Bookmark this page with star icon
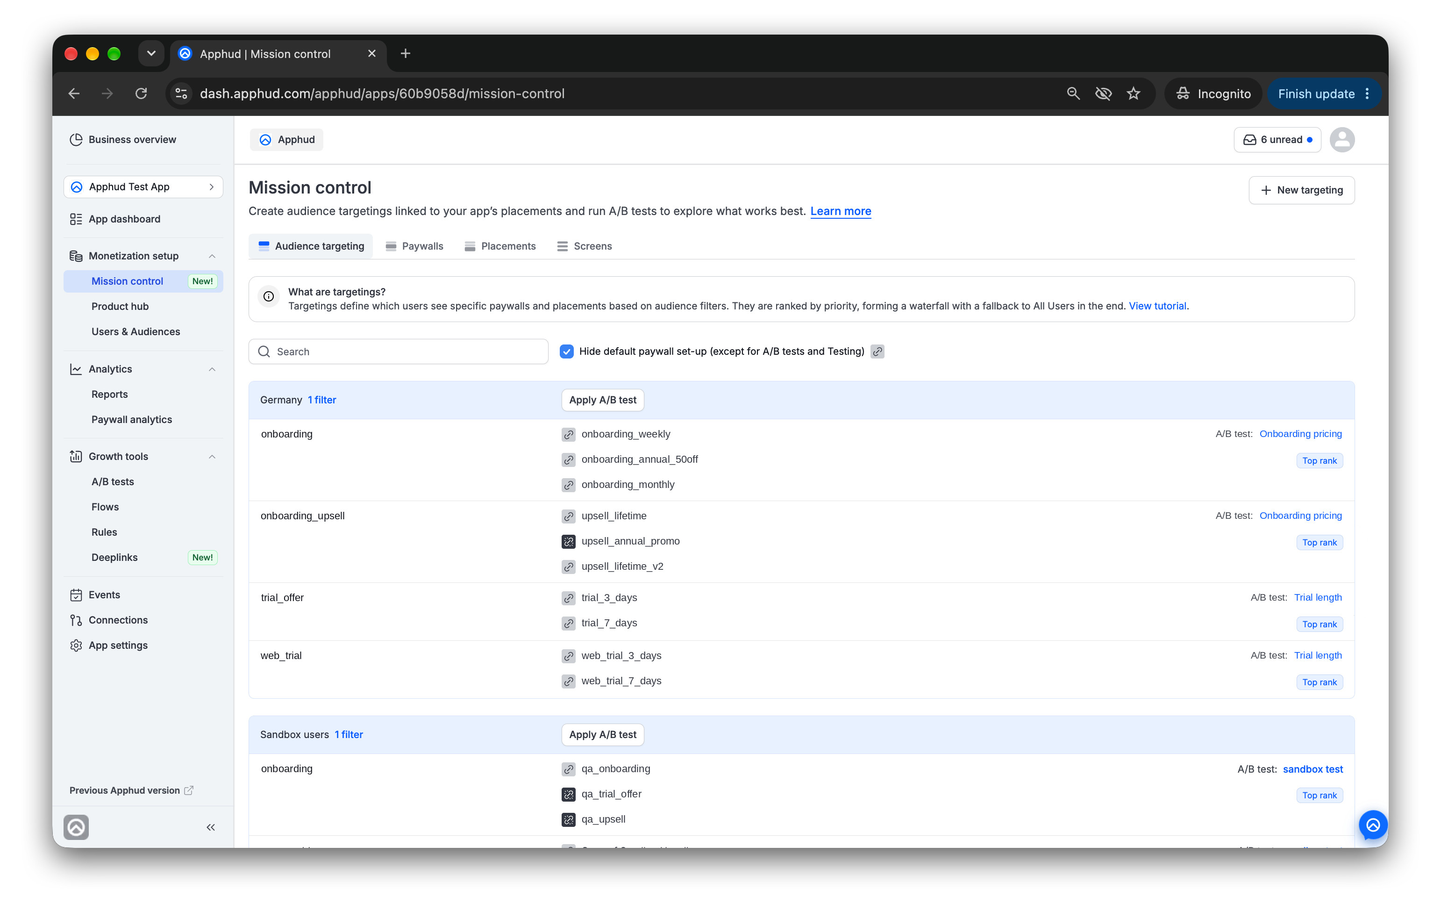 tap(1134, 93)
